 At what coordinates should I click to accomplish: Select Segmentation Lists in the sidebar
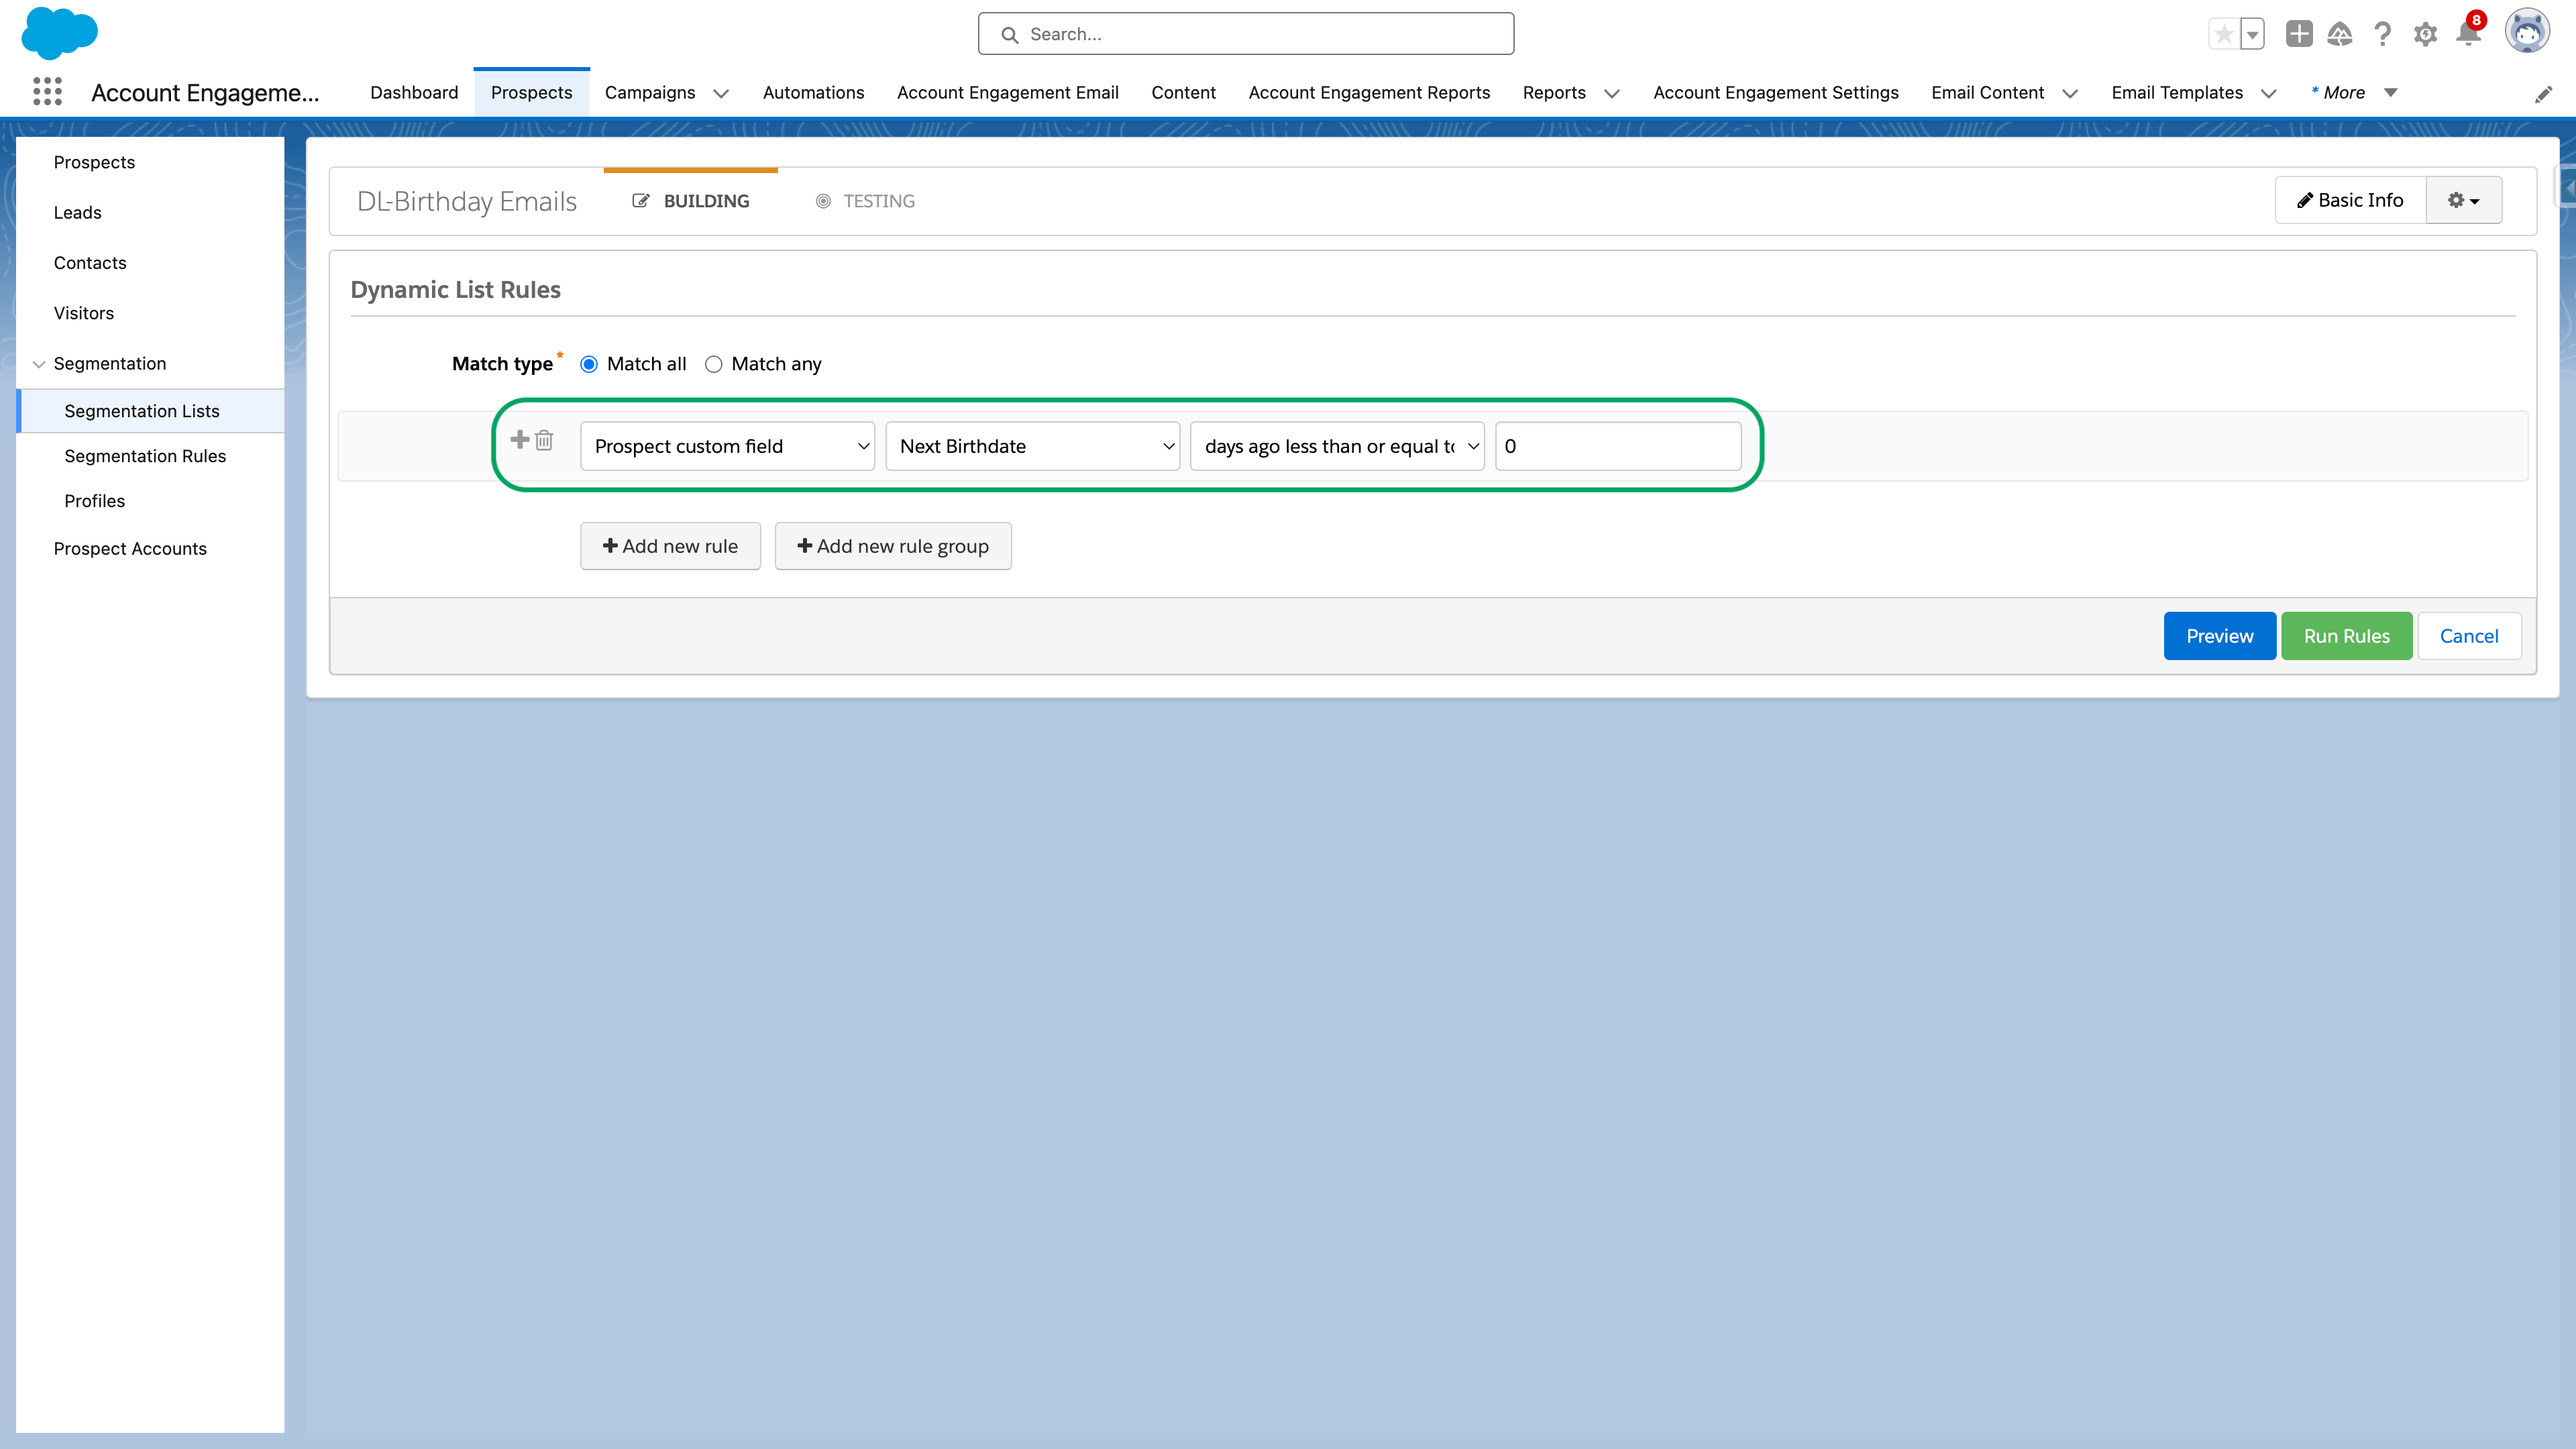coord(151,411)
